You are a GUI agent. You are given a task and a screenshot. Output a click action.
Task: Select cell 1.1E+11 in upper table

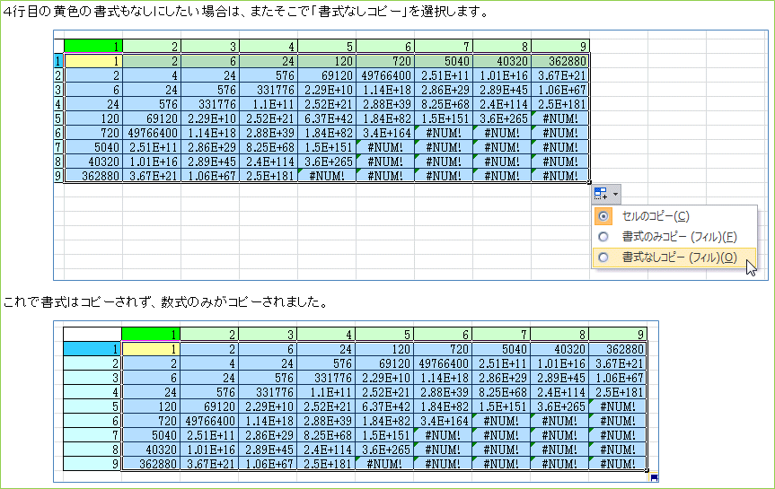click(269, 104)
